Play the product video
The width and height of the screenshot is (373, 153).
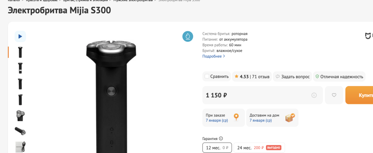20,36
